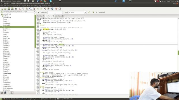Close the interface.c tab
179x100 pixels.
(x=53, y=16)
